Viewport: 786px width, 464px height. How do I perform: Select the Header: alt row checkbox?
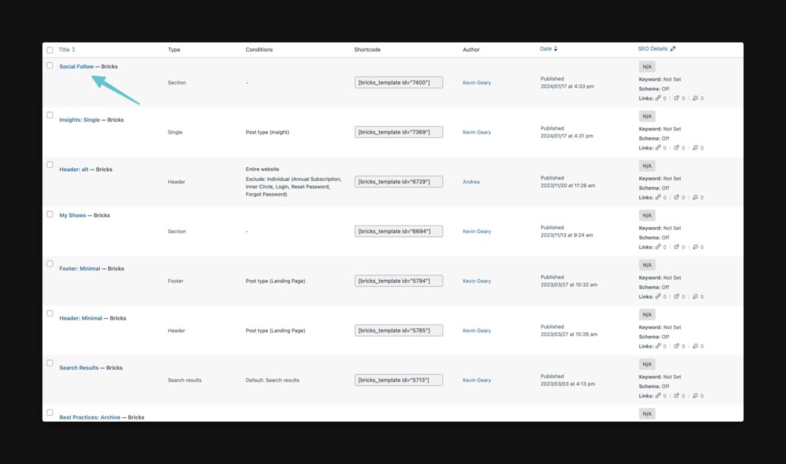click(x=50, y=164)
